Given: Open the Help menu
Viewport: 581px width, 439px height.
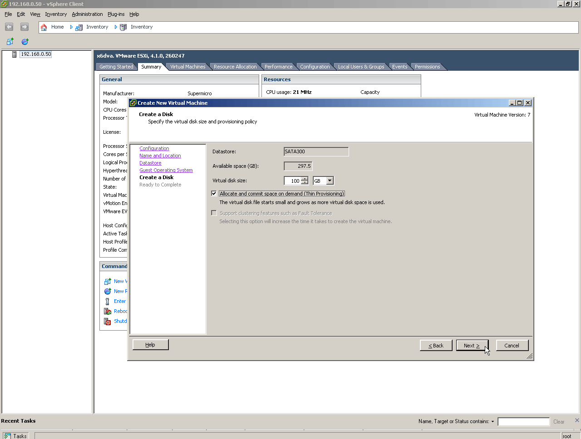Looking at the screenshot, I should (134, 15).
